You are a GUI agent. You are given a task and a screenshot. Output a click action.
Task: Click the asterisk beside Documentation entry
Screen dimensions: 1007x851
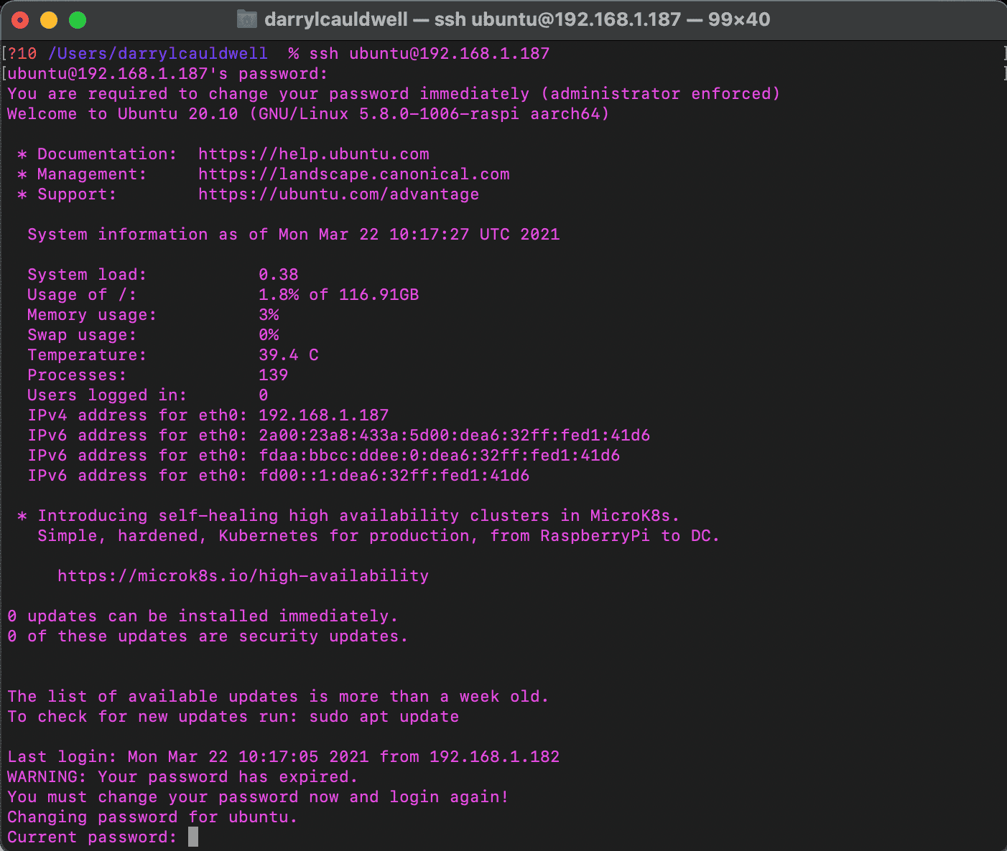22,154
